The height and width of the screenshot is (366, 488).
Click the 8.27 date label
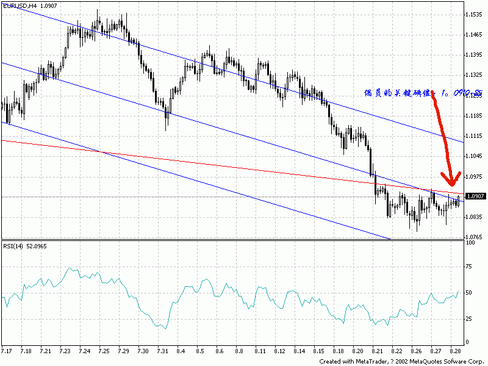[436, 351]
